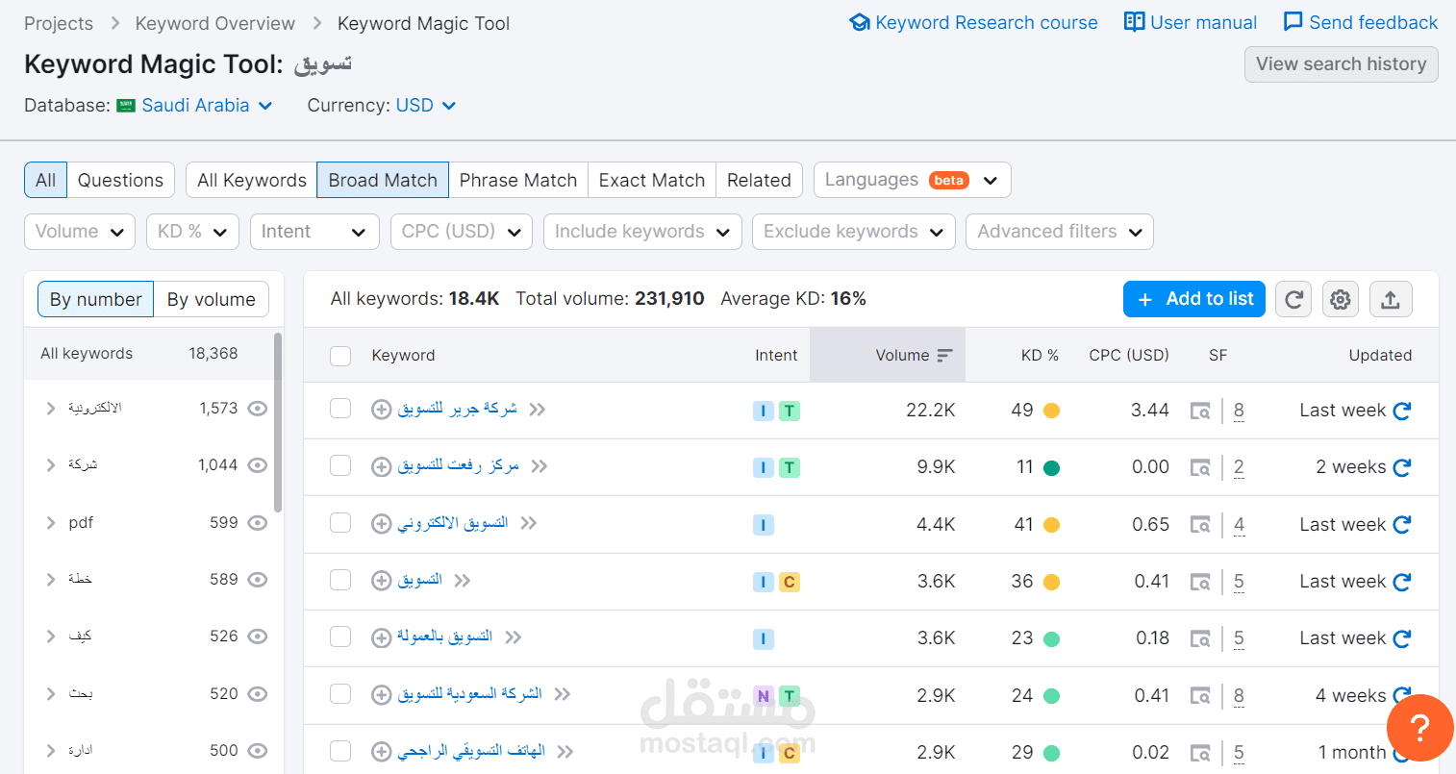Select the Exact Match tab
The height and width of the screenshot is (774, 1456).
(652, 180)
